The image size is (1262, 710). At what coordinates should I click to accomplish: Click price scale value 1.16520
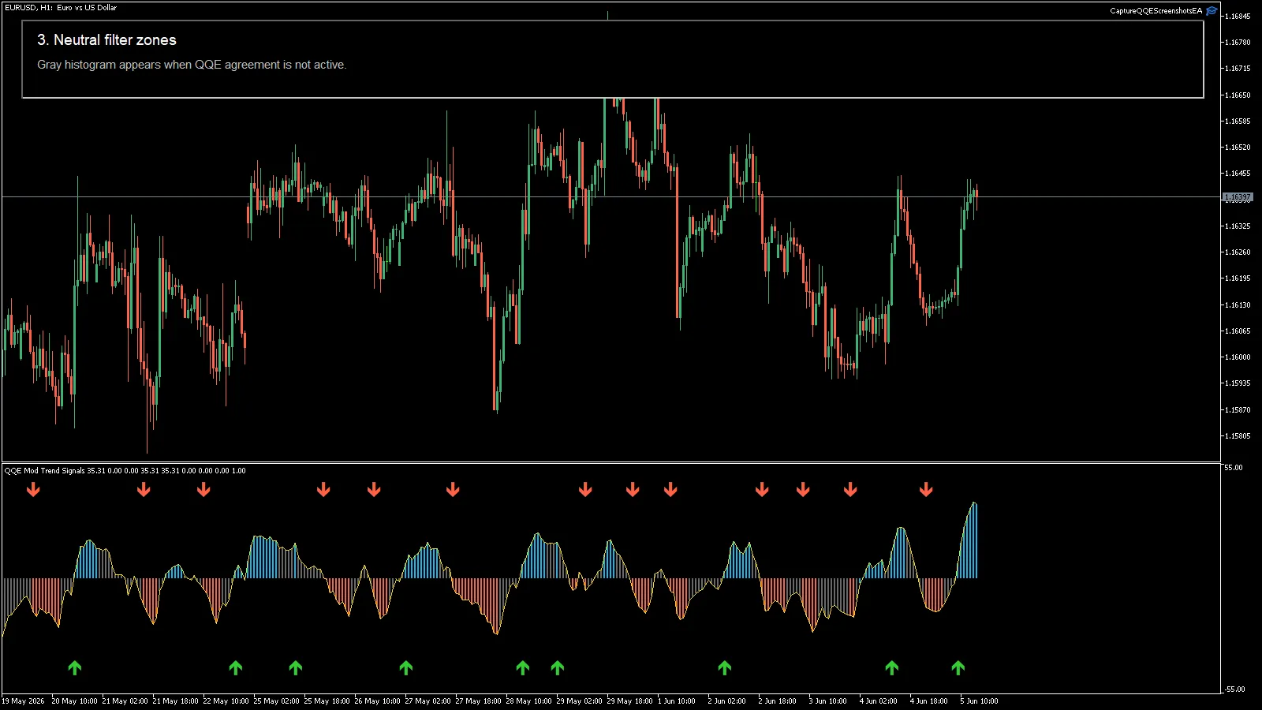pyautogui.click(x=1238, y=148)
